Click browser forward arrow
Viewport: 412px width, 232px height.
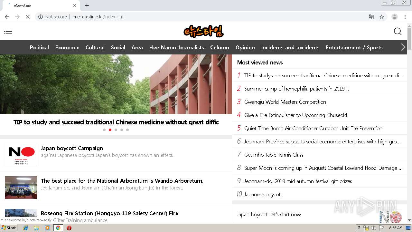coord(17,17)
